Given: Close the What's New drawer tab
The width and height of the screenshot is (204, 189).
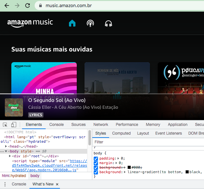Looking at the screenshot, I should pos(57,184).
